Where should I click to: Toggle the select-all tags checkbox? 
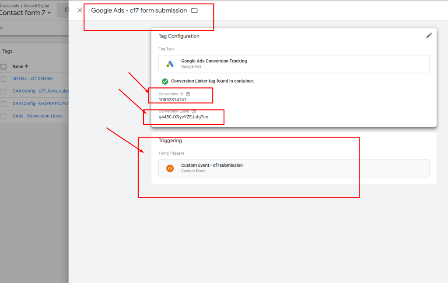point(3,66)
